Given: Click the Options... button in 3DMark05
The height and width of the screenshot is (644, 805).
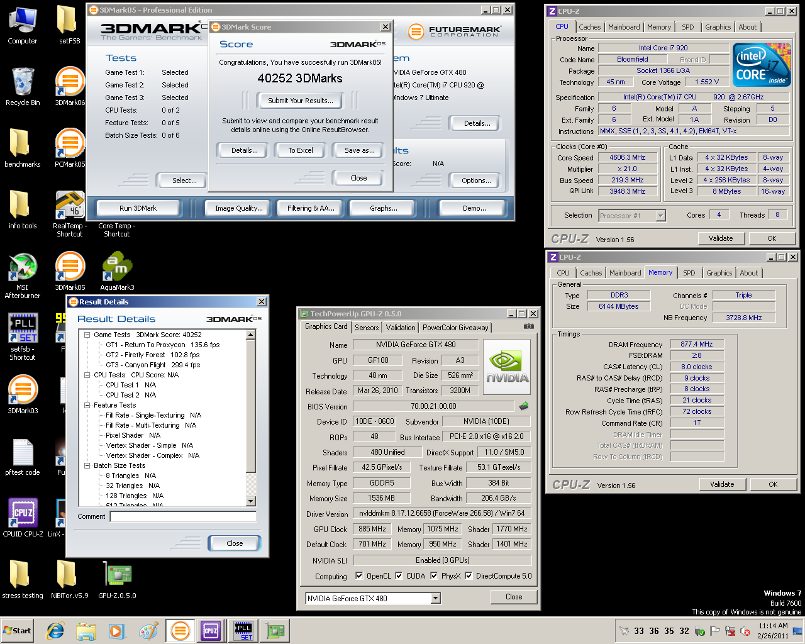Looking at the screenshot, I should 476,180.
